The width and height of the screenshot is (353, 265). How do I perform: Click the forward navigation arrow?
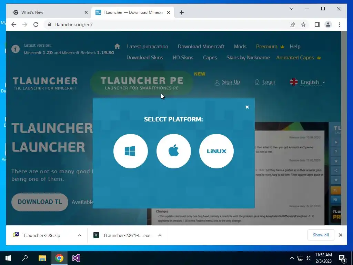(25, 24)
